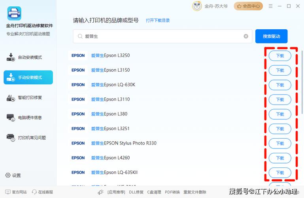Click [应用推荐] in footer

pos(116,192)
